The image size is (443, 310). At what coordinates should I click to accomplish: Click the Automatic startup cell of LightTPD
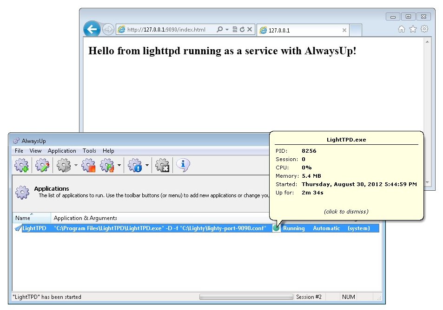(326, 228)
